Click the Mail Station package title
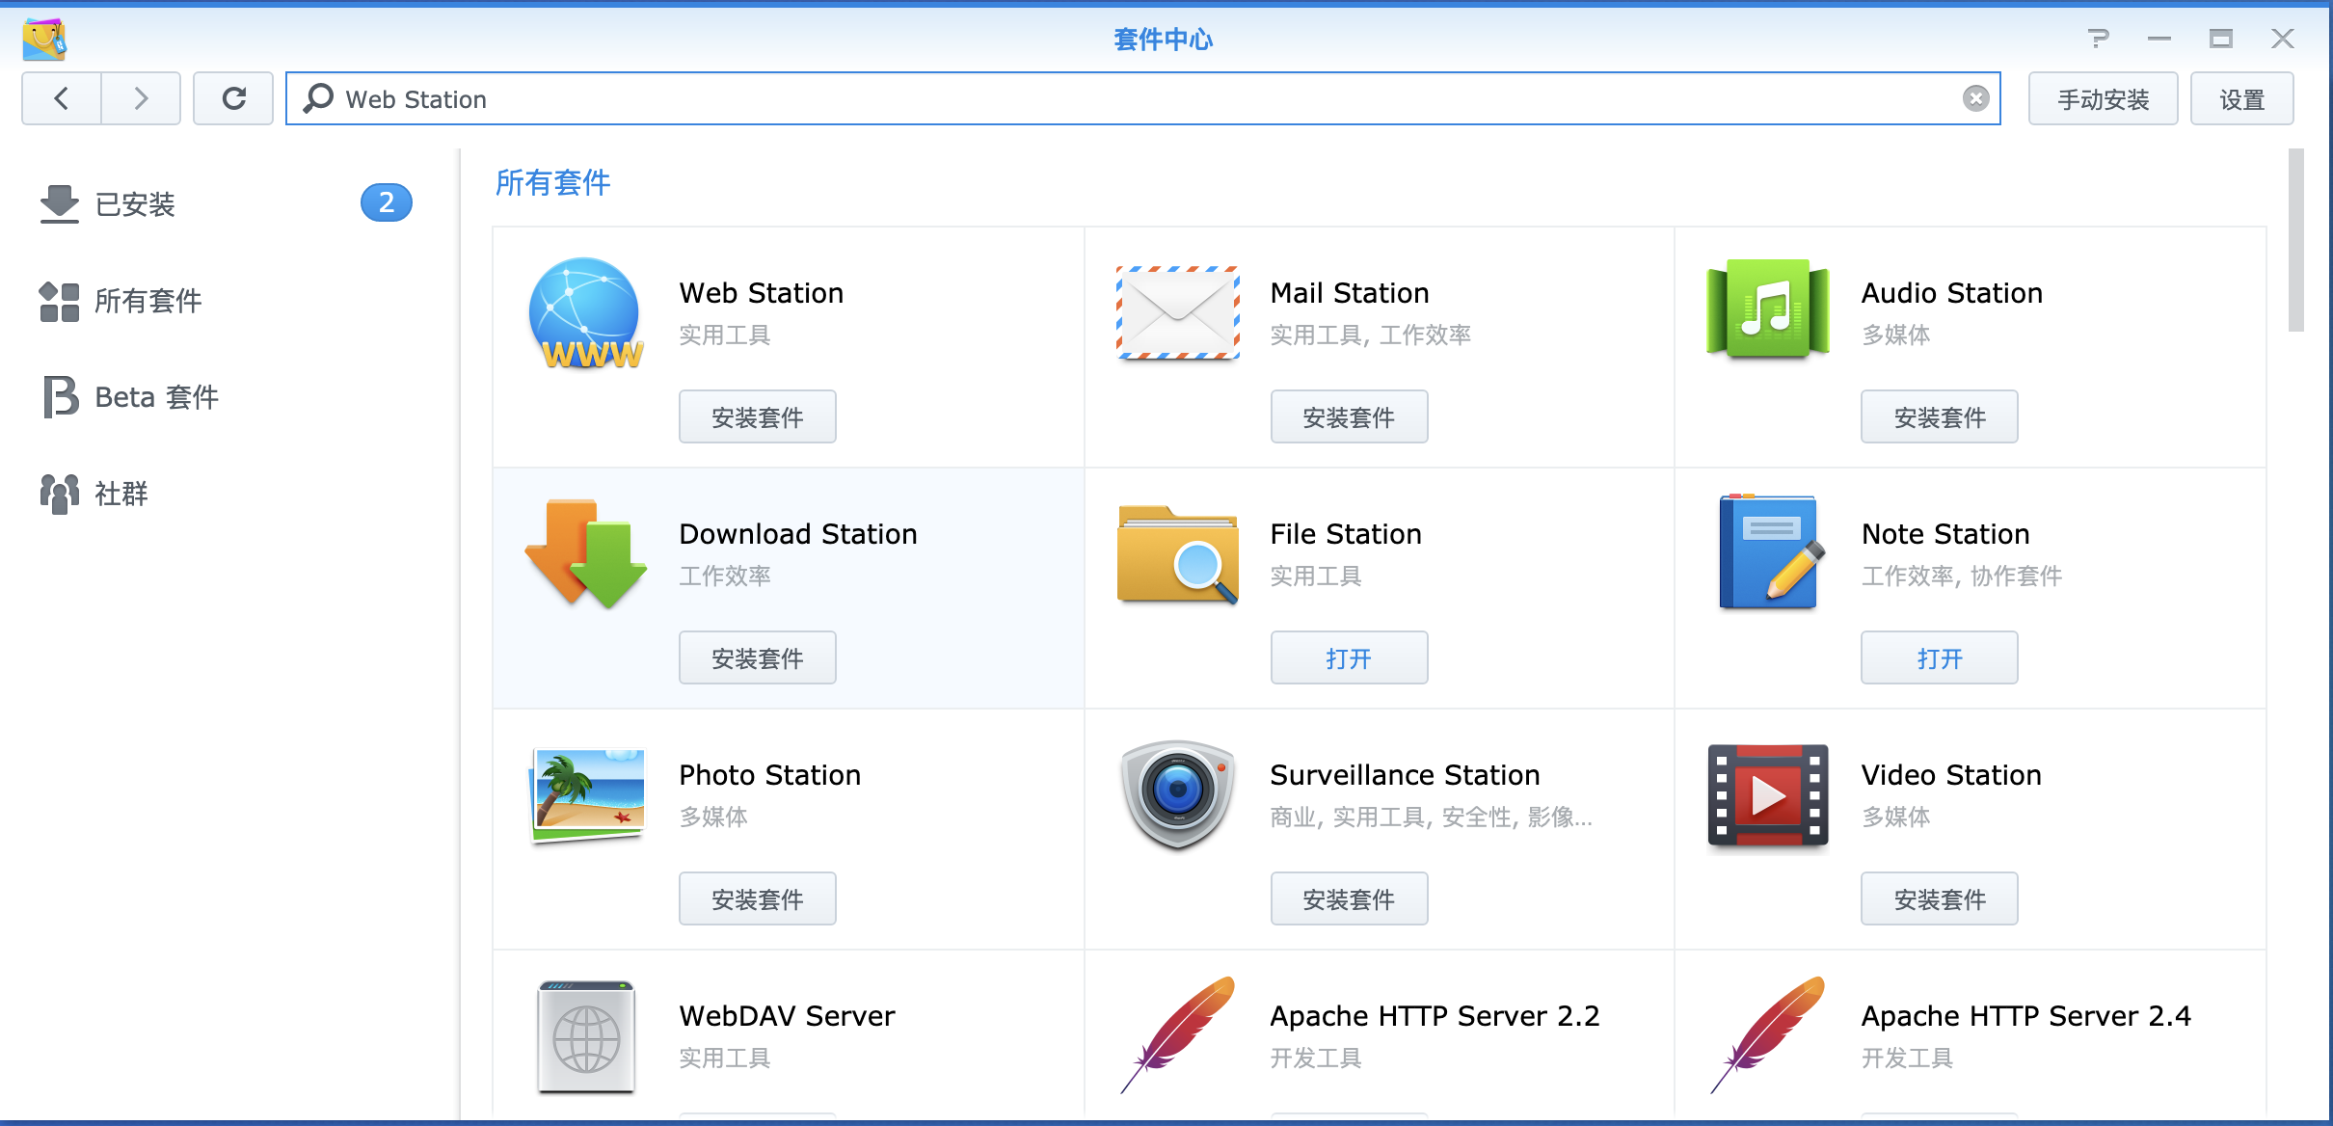The height and width of the screenshot is (1126, 2333). point(1350,292)
